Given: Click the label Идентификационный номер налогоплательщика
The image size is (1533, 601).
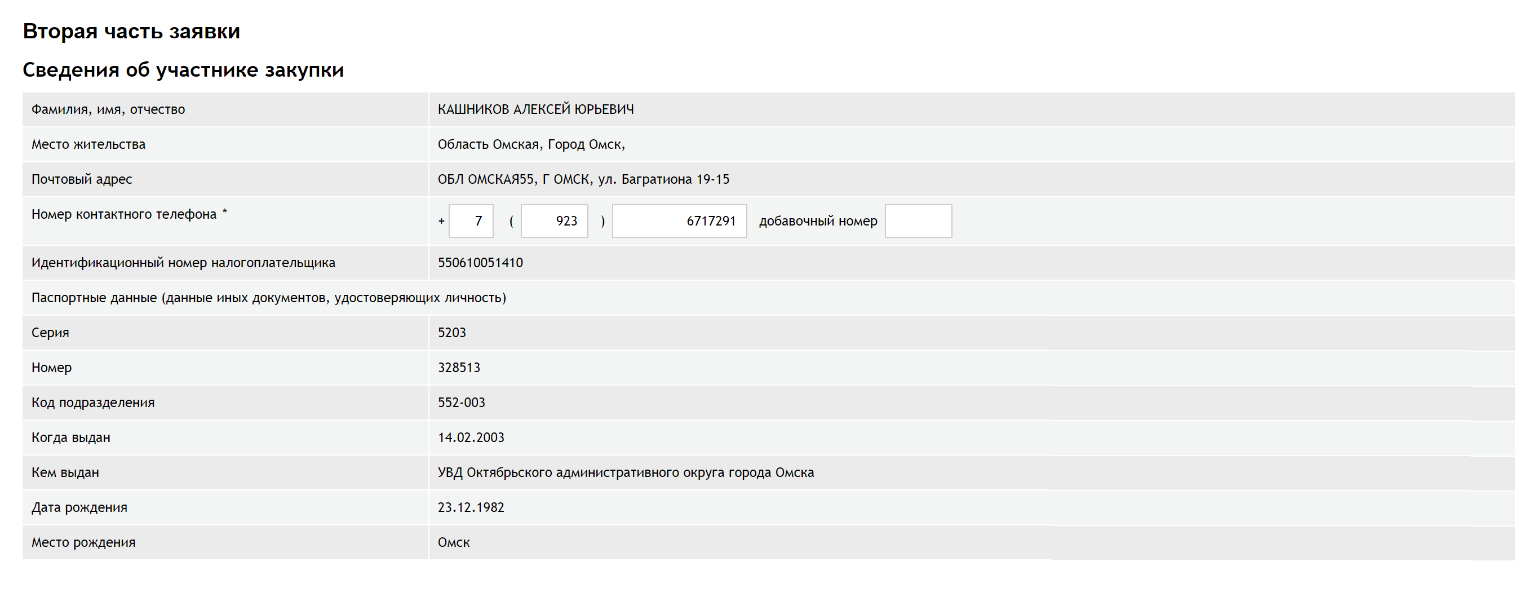Looking at the screenshot, I should 183,263.
